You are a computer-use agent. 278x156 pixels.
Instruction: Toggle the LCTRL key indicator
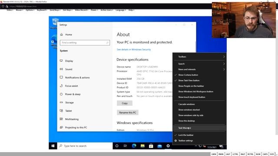[235, 154]
